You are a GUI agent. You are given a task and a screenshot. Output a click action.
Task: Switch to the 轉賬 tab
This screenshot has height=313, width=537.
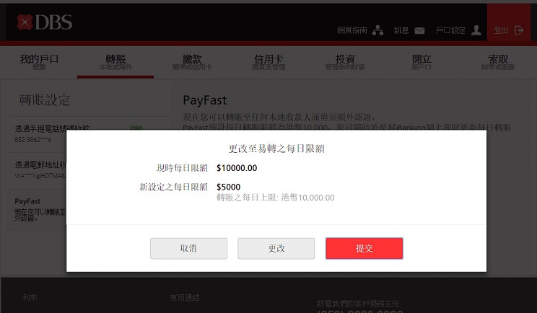pos(115,62)
